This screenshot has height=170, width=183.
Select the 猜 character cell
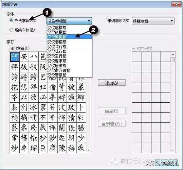[x=72, y=118]
